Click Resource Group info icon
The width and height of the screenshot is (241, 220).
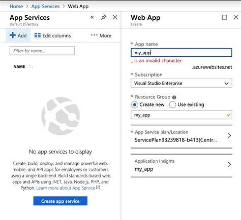pyautogui.click(x=174, y=97)
